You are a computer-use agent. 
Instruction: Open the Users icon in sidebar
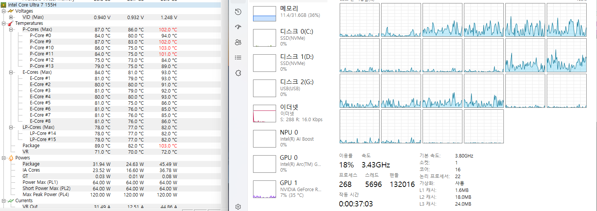point(238,42)
